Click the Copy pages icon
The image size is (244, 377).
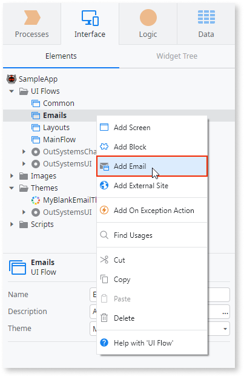pos(104,279)
